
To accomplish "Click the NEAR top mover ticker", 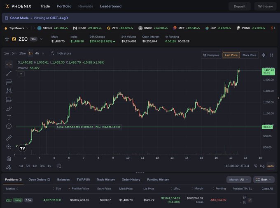I will [x=87, y=28].
